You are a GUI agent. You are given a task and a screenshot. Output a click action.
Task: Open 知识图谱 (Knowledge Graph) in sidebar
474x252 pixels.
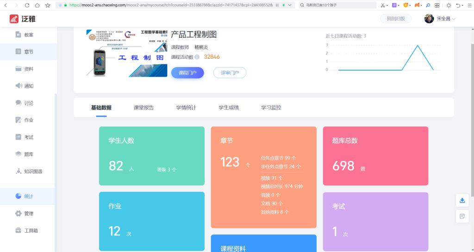(x=32, y=172)
